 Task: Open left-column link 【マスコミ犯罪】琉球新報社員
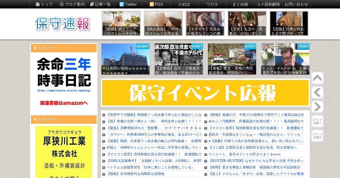coord(154,154)
